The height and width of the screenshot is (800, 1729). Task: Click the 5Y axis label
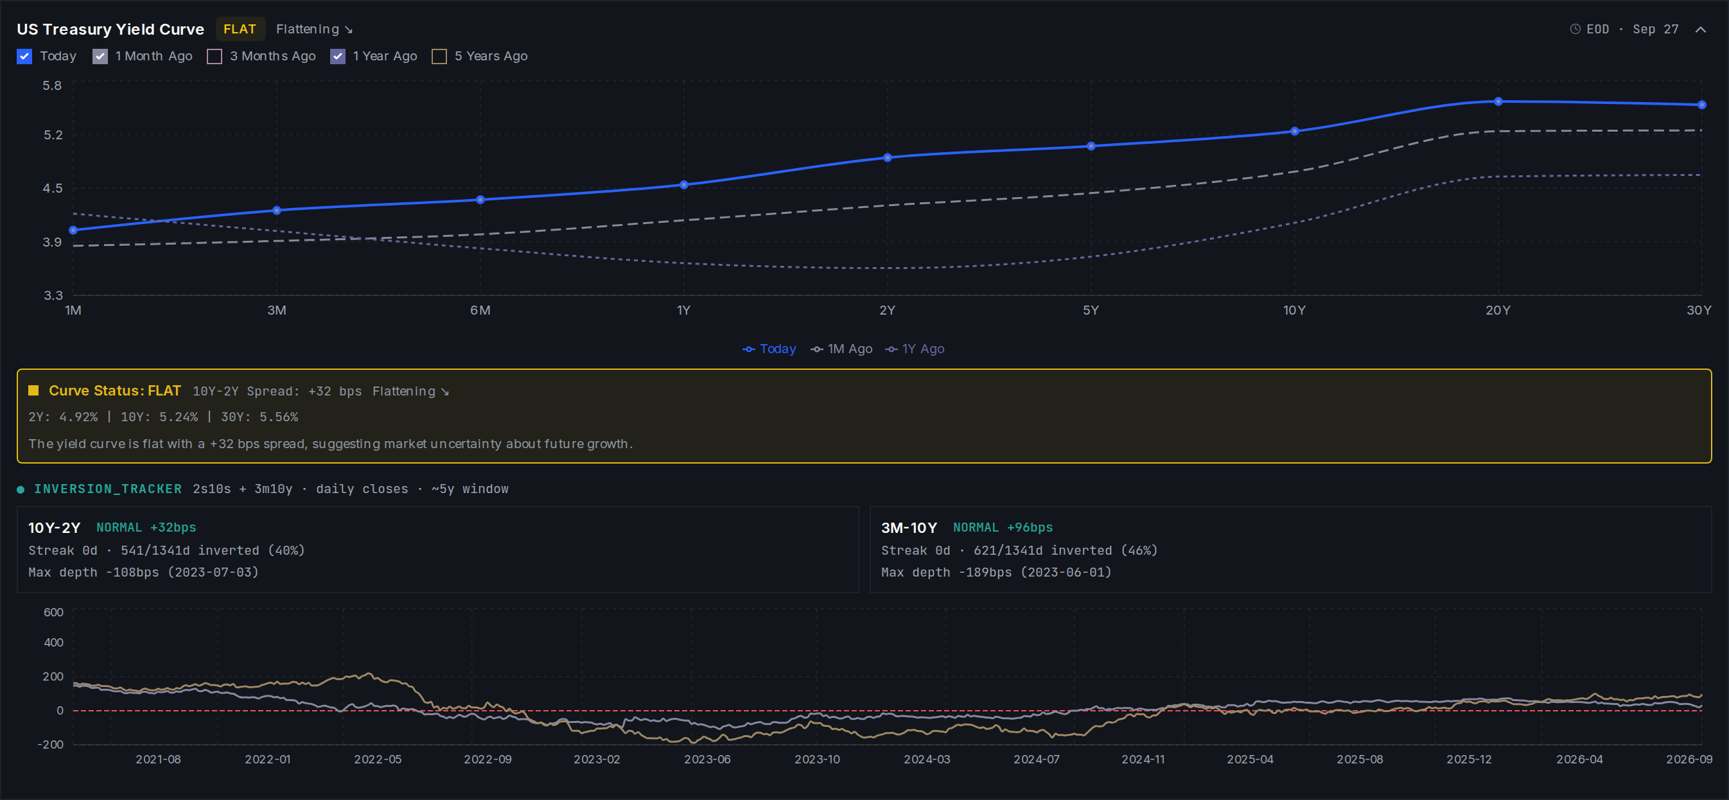click(x=1091, y=310)
